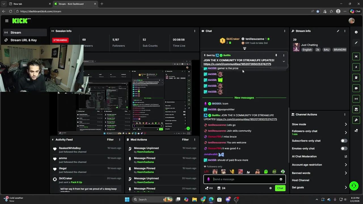363x204 pixels.
Task: Open pinned message three-dot options
Action: click(284, 55)
